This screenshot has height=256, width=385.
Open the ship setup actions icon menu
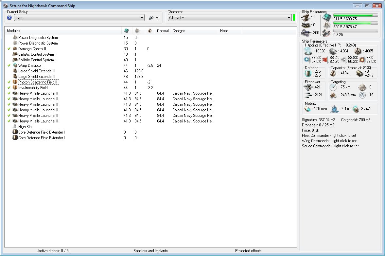(x=153, y=18)
